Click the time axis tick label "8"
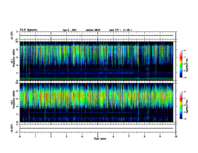 pyautogui.click(x=144, y=136)
